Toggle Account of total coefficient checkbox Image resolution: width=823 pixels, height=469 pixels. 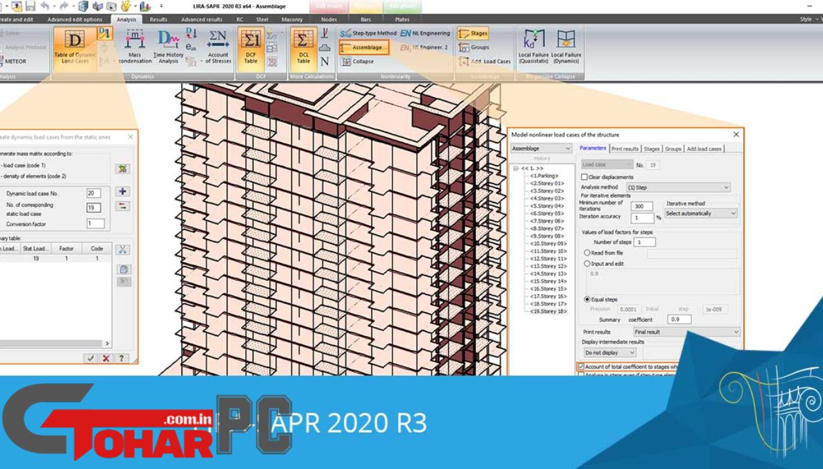point(581,367)
